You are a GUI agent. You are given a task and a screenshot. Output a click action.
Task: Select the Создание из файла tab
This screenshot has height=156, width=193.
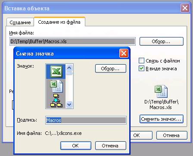coord(59,22)
